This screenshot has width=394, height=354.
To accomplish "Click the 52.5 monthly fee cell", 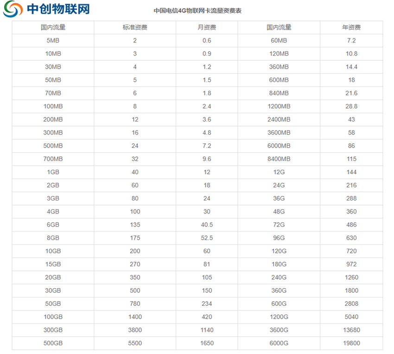I will [207, 238].
